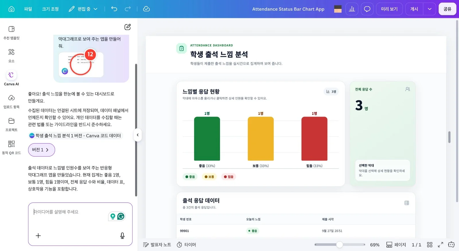The image size is (459, 251).
Task: Open the attached image thumbnail in chat
Action: 81,65
